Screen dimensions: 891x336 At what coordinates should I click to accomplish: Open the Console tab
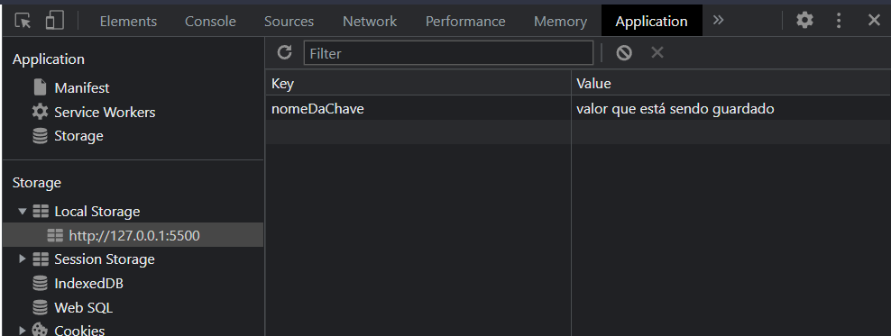(210, 22)
